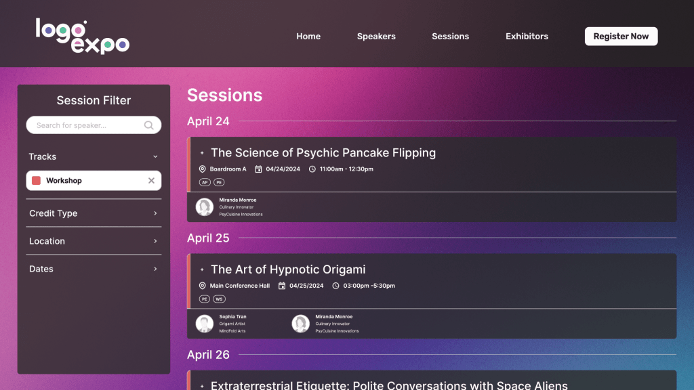Remove the Workshop track filter

coord(151,181)
